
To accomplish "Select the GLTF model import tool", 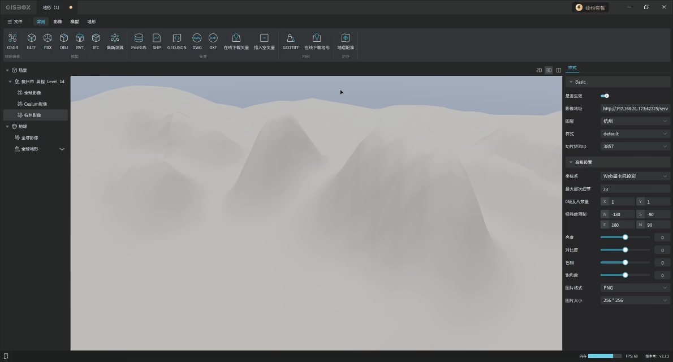I will coord(32,38).
